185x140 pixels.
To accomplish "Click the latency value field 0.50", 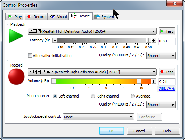I will point(167,41).
